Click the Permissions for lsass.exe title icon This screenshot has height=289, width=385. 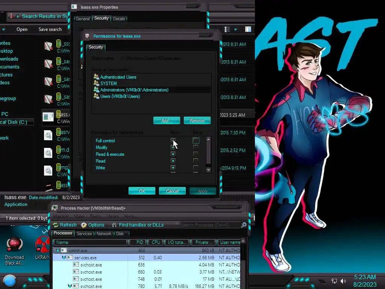(87, 36)
